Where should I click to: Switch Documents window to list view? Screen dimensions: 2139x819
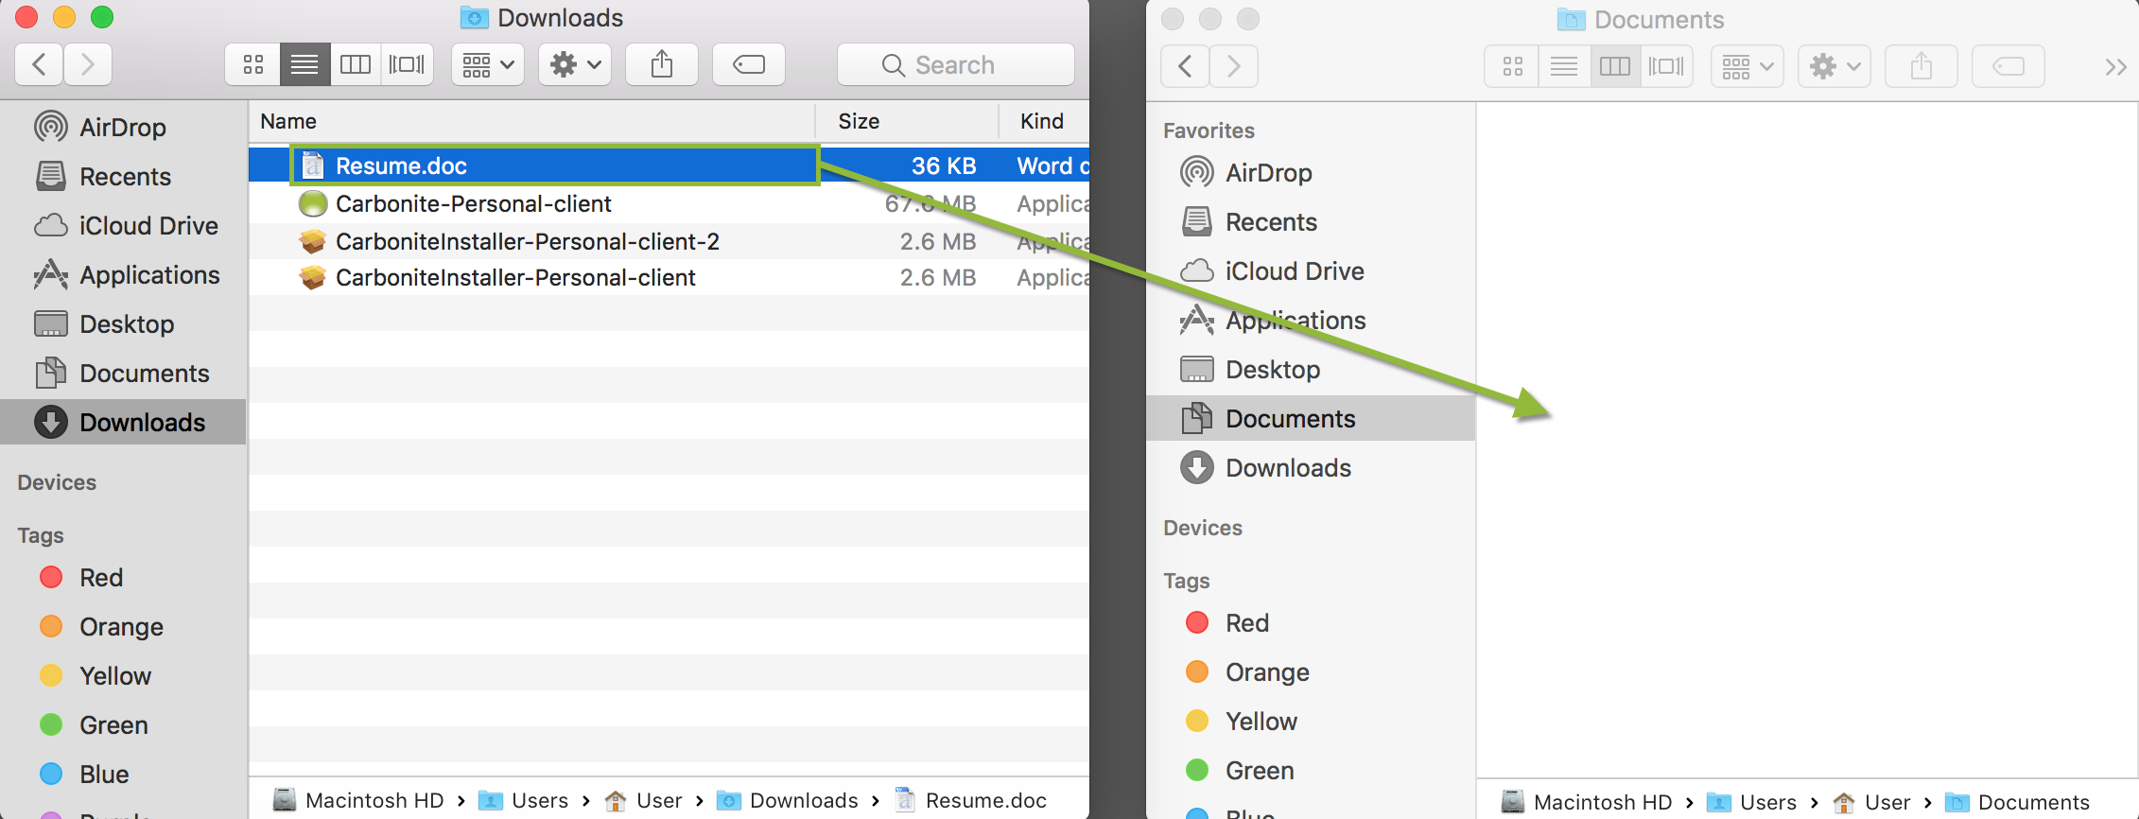[x=1564, y=66]
